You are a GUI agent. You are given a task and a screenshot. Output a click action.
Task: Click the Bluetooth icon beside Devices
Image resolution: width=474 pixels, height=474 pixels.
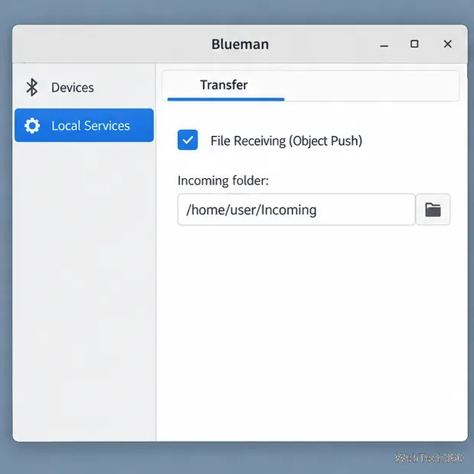click(32, 87)
